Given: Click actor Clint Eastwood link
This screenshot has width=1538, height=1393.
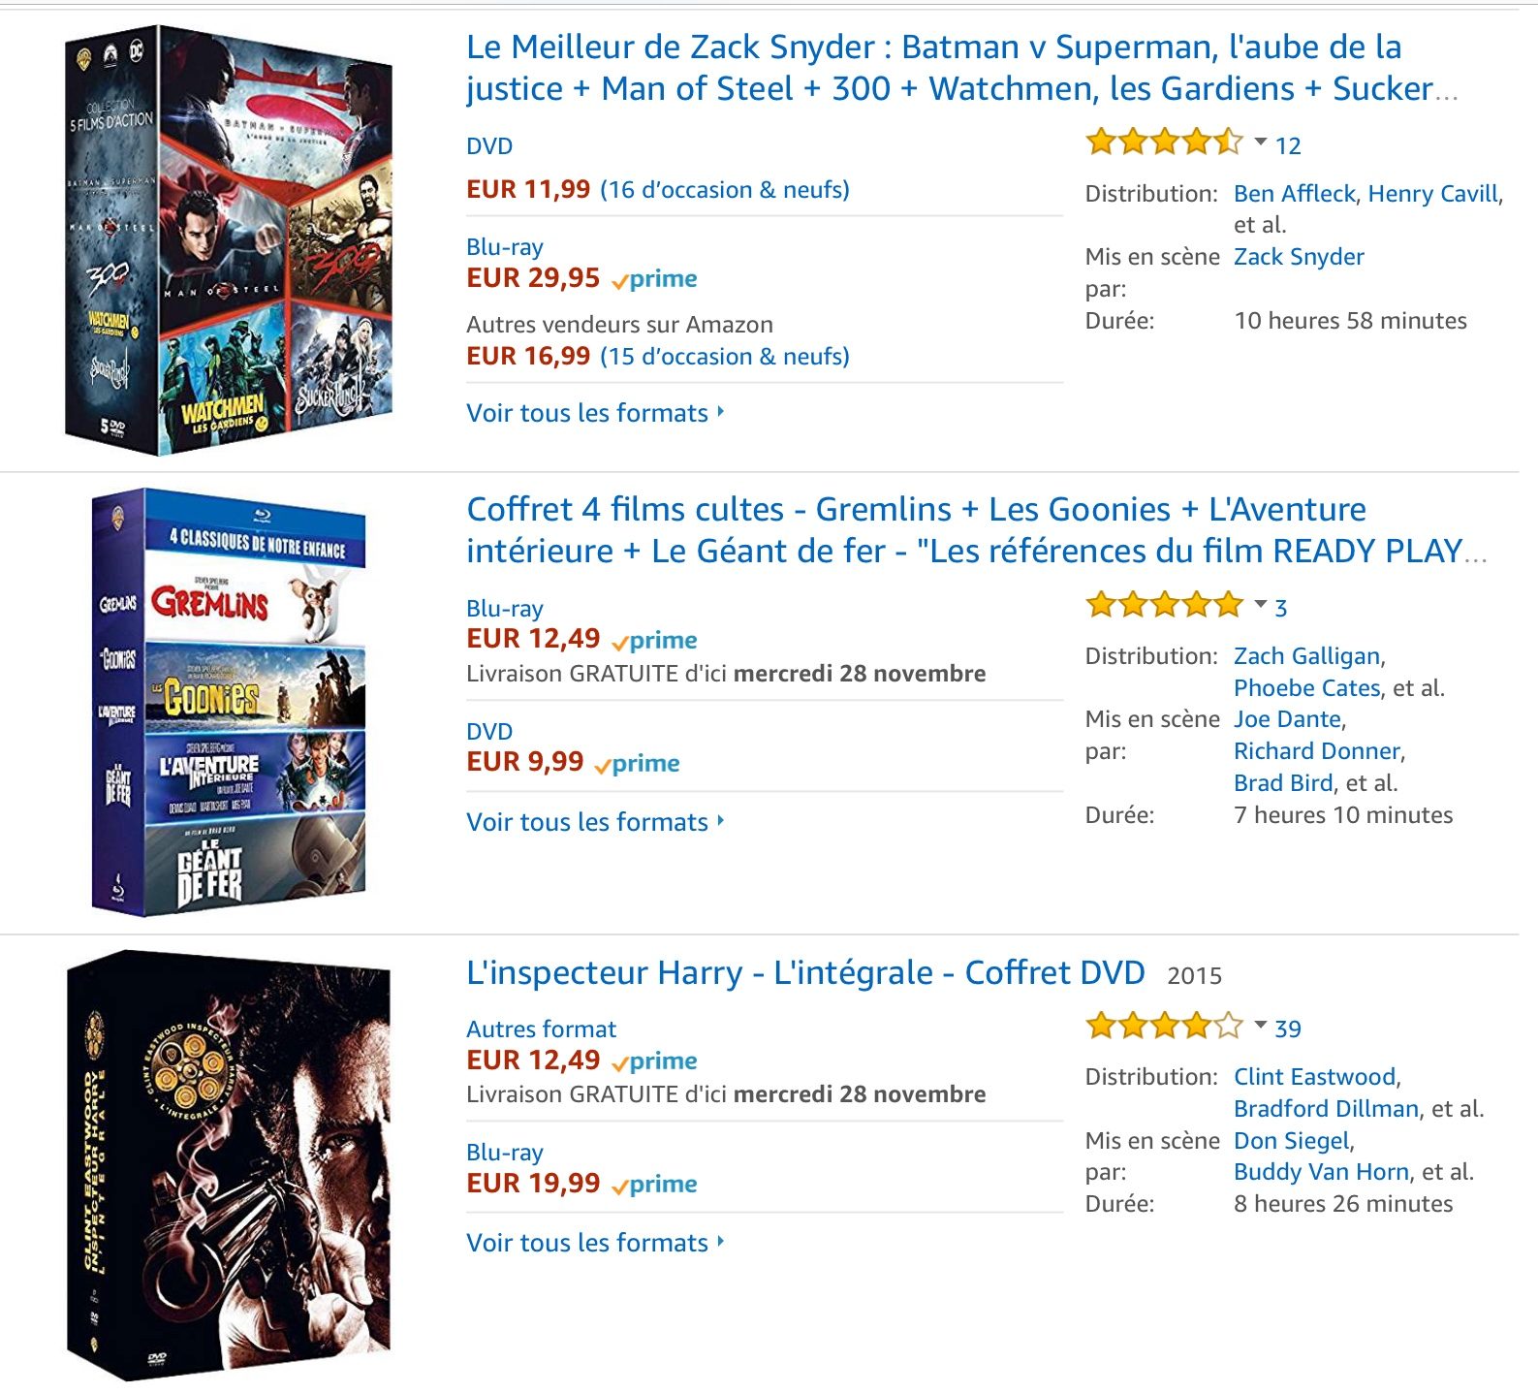Looking at the screenshot, I should coord(1314,1077).
